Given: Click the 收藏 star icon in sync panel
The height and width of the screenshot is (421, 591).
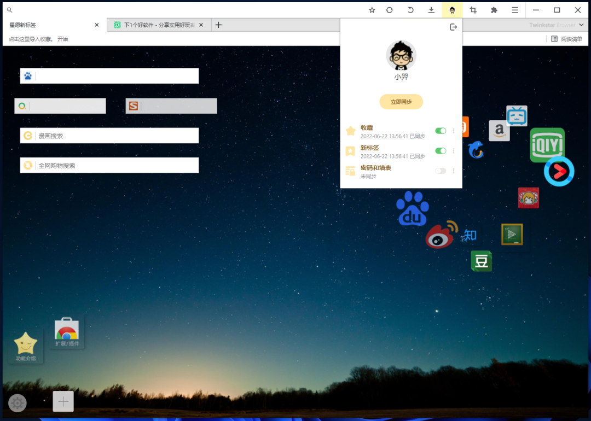Looking at the screenshot, I should (351, 131).
